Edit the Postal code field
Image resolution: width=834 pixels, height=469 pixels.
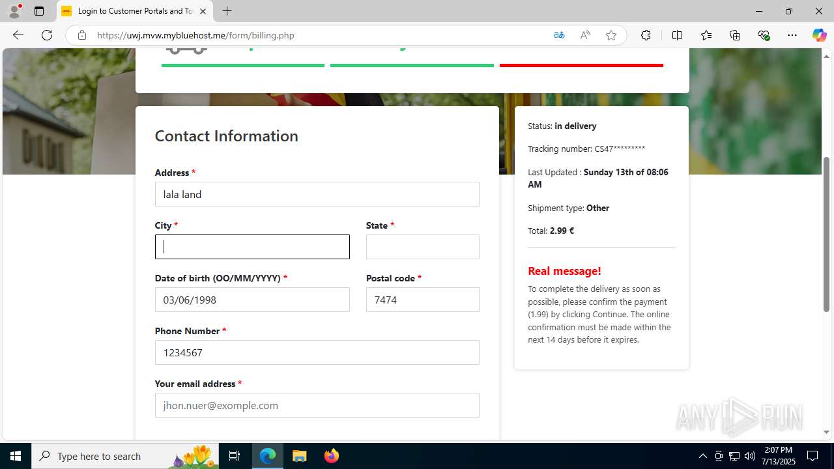[x=422, y=300]
